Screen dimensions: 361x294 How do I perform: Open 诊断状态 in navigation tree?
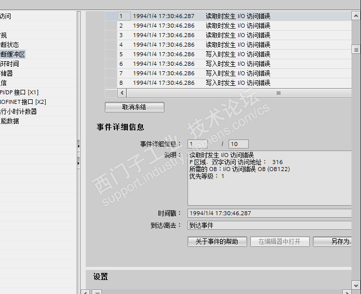pyautogui.click(x=10, y=45)
